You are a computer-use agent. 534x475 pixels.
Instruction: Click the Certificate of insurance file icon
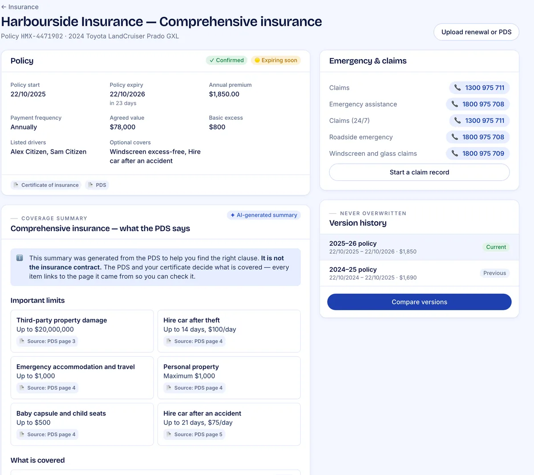(x=16, y=185)
